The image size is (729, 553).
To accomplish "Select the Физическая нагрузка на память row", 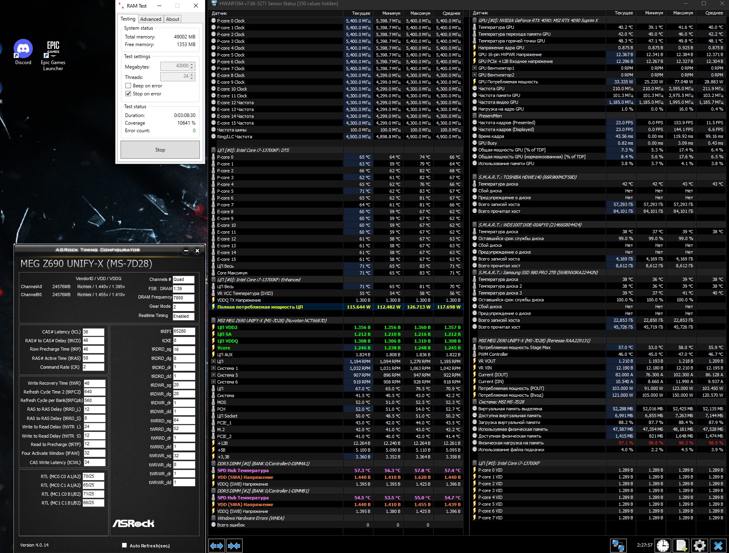I will point(598,443).
